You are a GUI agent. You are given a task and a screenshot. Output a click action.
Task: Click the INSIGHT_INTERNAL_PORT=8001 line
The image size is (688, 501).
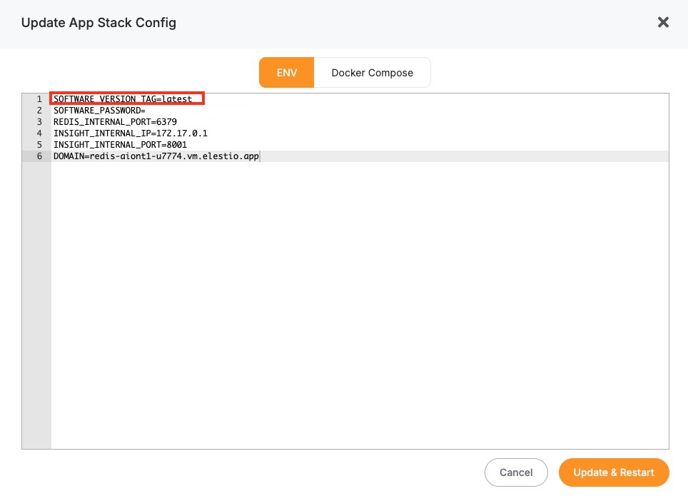point(120,145)
